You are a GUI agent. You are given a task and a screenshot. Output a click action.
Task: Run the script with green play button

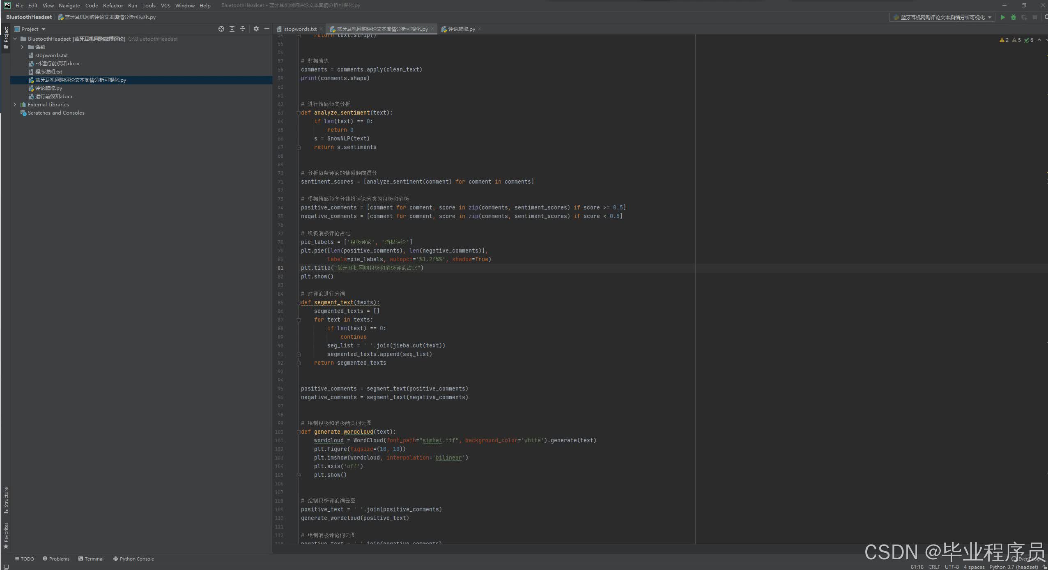[x=1002, y=17]
